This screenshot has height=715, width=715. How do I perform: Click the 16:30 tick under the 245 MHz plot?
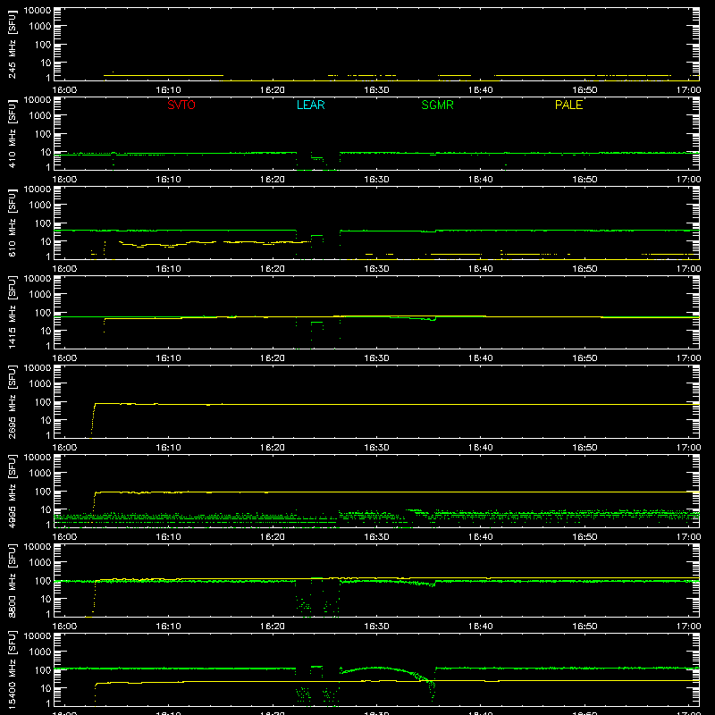click(x=376, y=90)
